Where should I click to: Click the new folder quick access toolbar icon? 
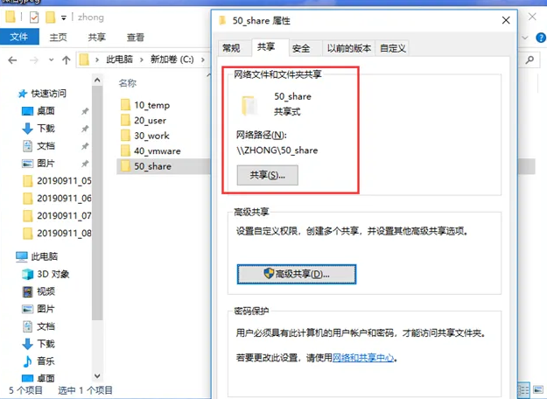point(51,17)
